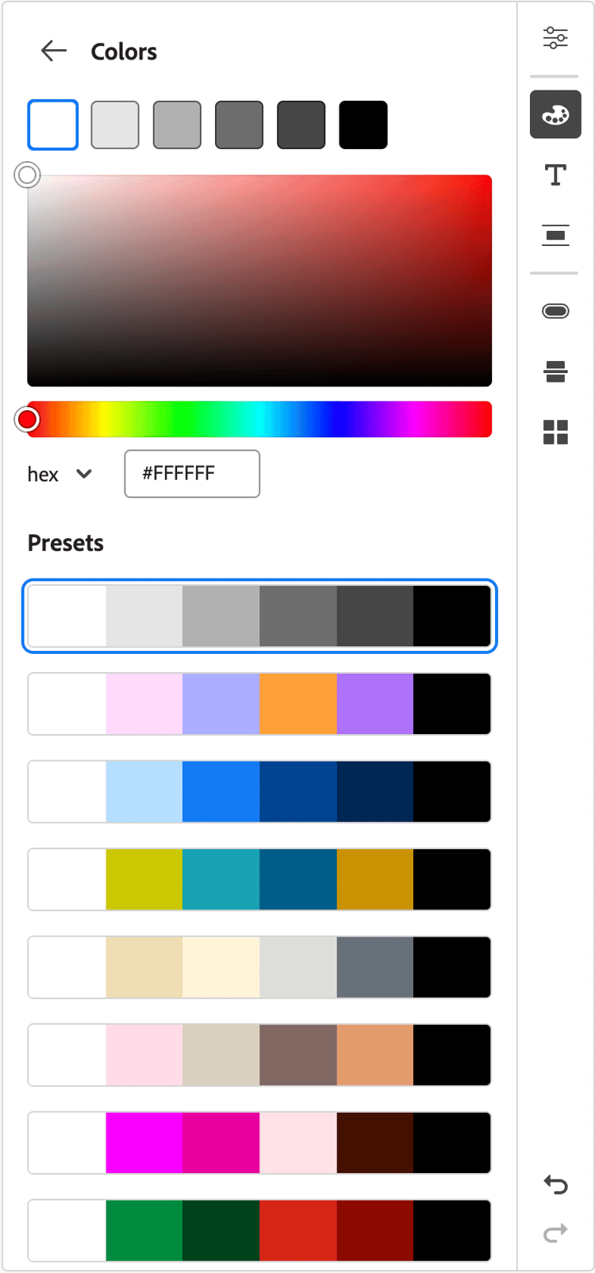Select the color palette icon in sidebar

click(x=555, y=115)
